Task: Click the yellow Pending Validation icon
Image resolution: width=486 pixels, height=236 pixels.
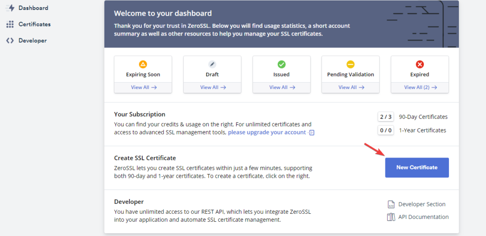Action: pos(350,64)
